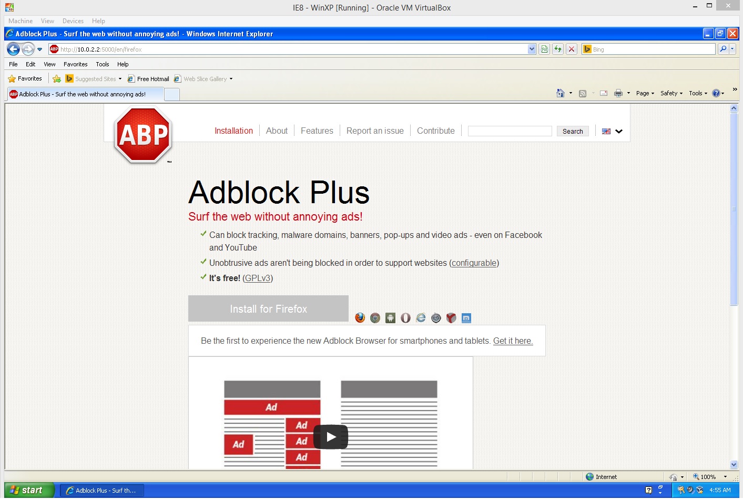The image size is (743, 499).
Task: Select the Internet Explorer browser icon
Action: click(421, 317)
